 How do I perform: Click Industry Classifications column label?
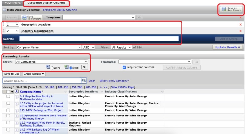pyautogui.click(x=37, y=31)
